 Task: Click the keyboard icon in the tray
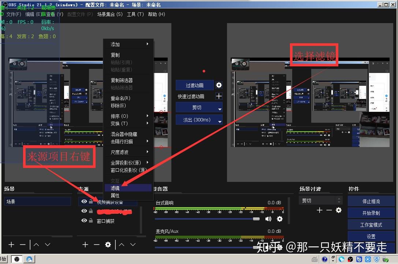click(x=315, y=260)
